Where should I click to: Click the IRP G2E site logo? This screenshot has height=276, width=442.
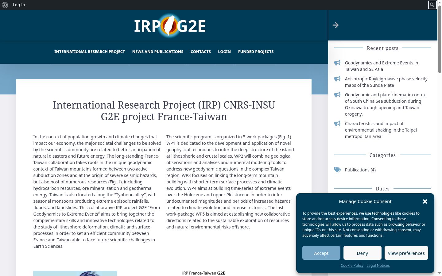click(170, 26)
